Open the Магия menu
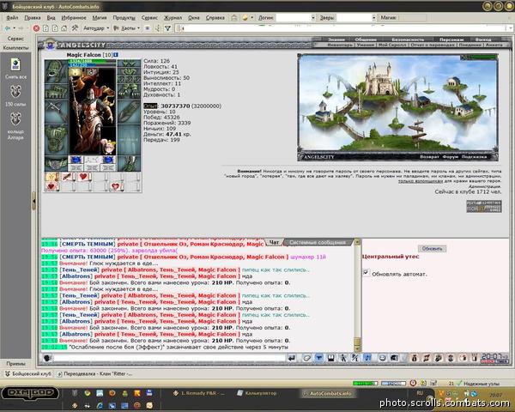 (100, 18)
